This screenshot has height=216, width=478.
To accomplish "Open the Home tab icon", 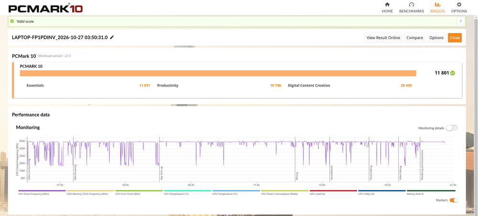I will pyautogui.click(x=387, y=5).
